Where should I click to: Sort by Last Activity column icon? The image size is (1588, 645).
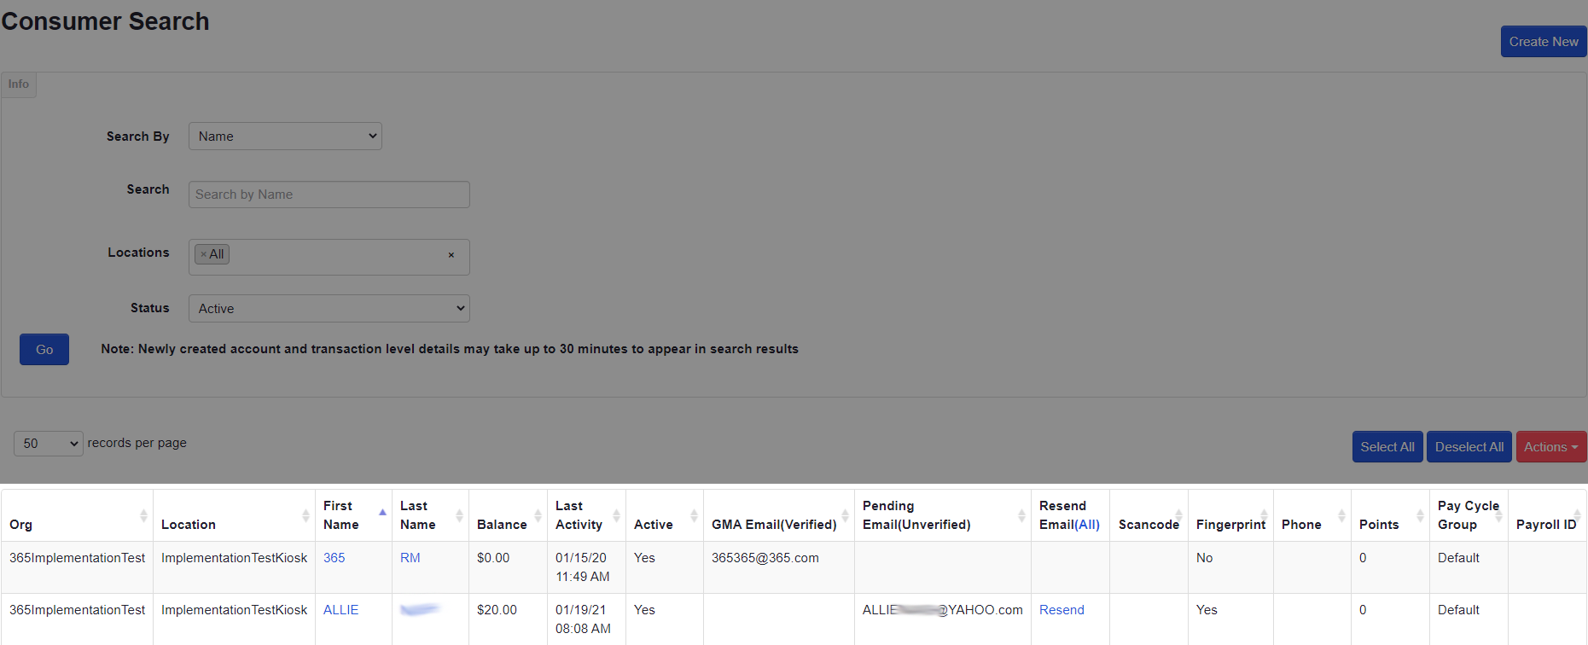(616, 515)
